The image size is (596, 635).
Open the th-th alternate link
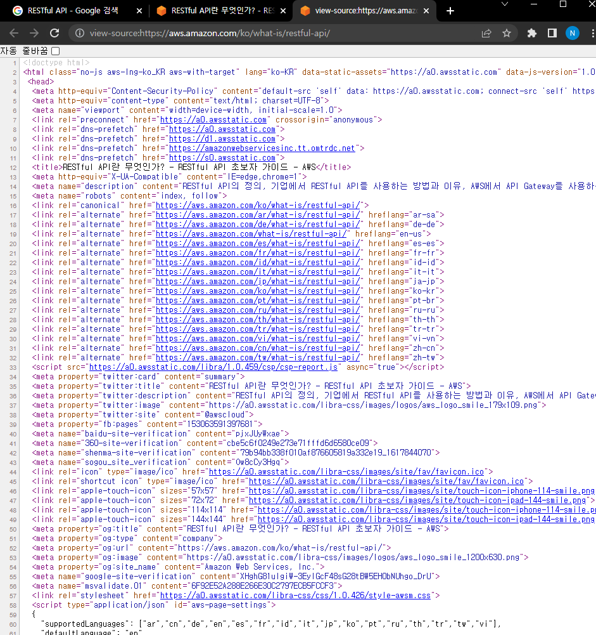click(258, 320)
